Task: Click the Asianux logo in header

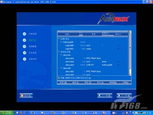Action: [x=113, y=19]
